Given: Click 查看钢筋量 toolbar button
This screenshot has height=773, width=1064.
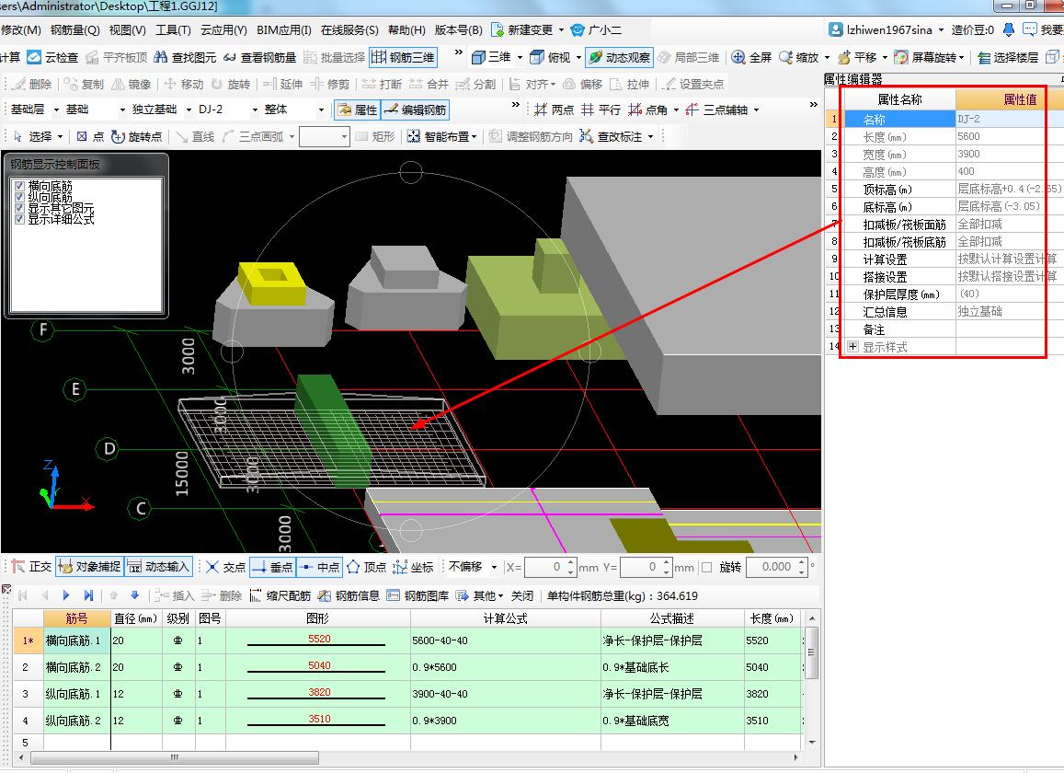Looking at the screenshot, I should click(x=259, y=58).
